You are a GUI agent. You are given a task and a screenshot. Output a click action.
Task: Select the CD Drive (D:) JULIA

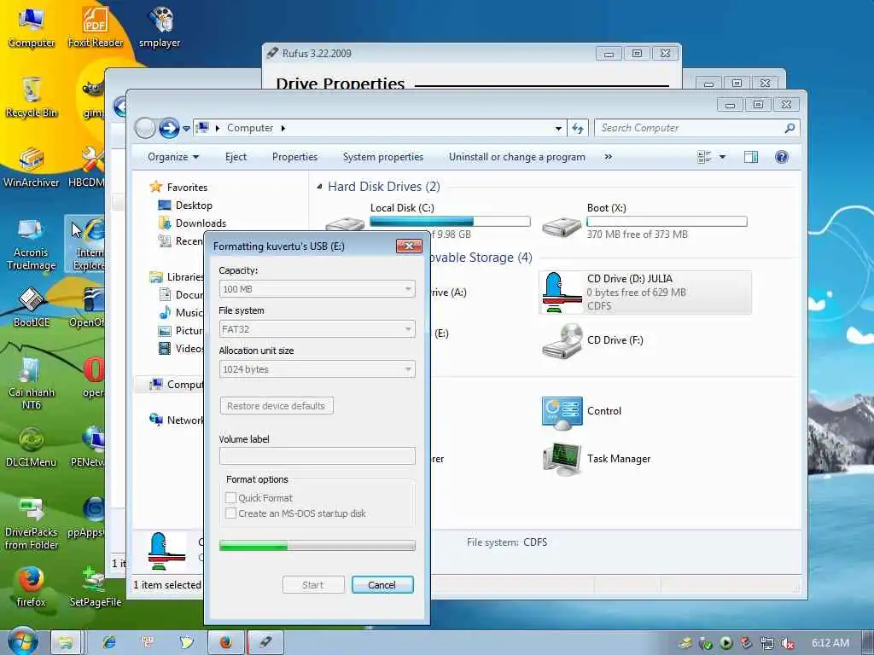(x=645, y=293)
